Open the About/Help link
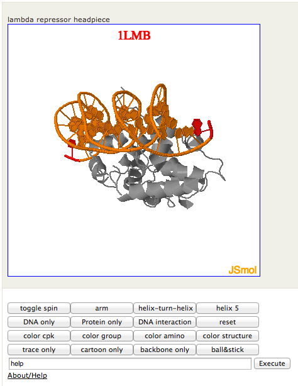Screen dimensions: 298x386 coord(27,375)
